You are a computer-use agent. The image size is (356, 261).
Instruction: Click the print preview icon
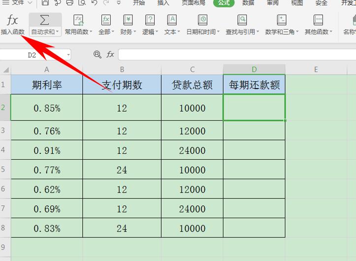[x=82, y=2]
